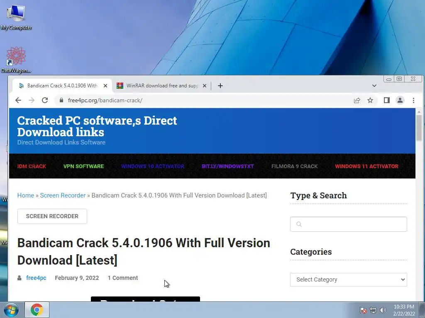Open the WINDOWS 10 ACTIVATOR menu item

point(153,166)
